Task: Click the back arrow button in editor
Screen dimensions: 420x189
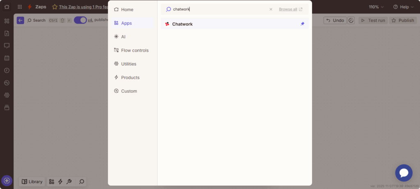Action: pos(21,20)
